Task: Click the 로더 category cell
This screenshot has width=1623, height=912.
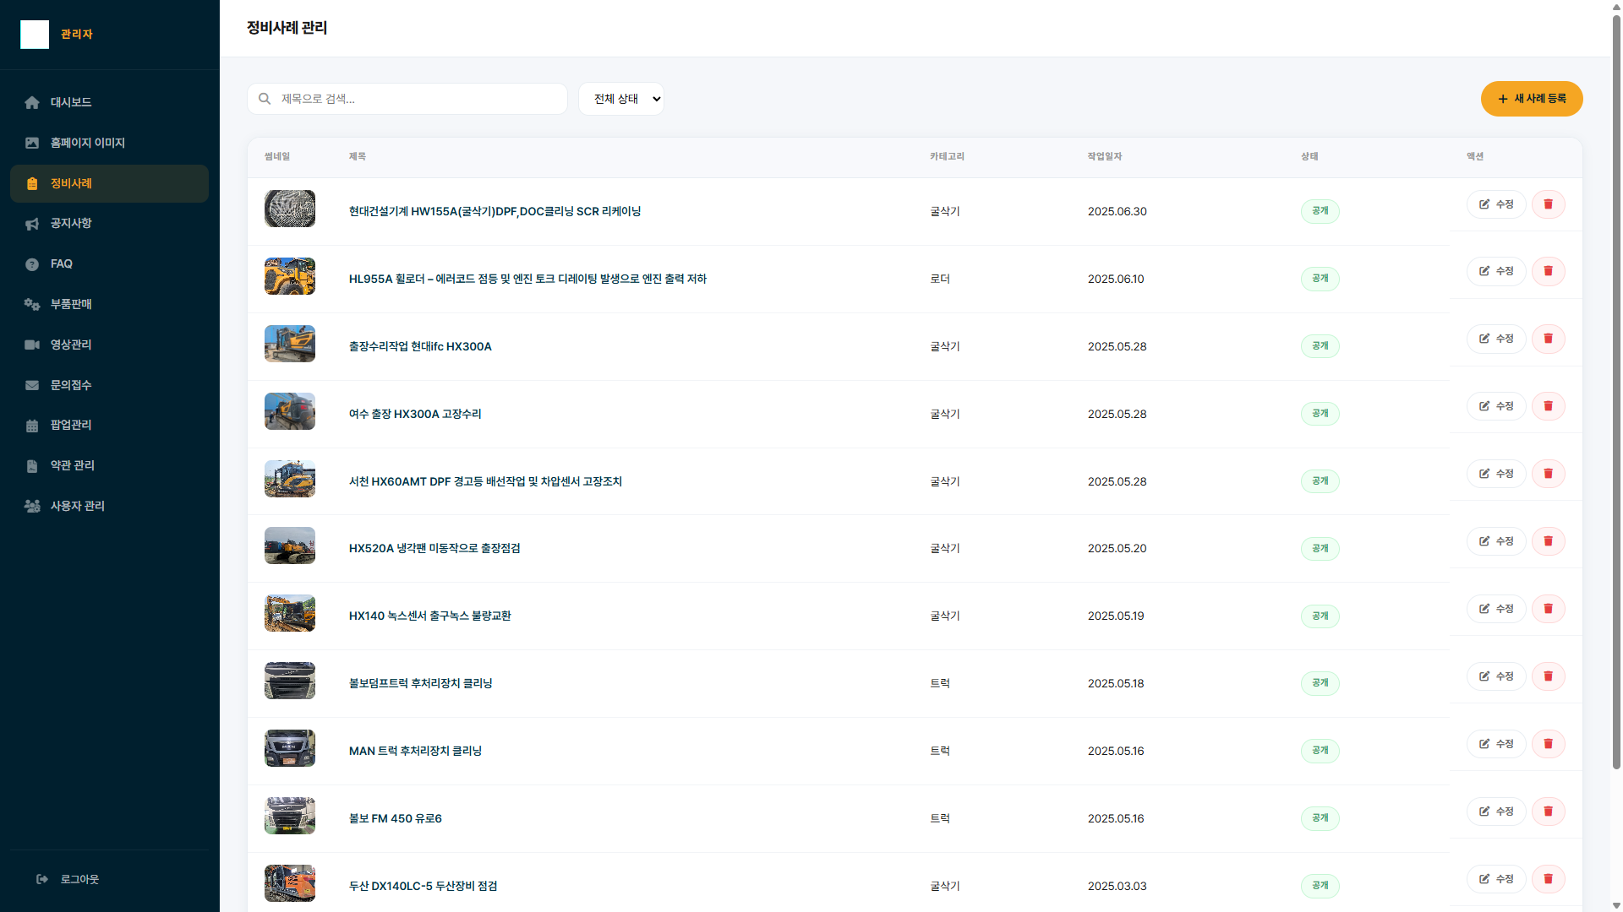Action: (940, 279)
